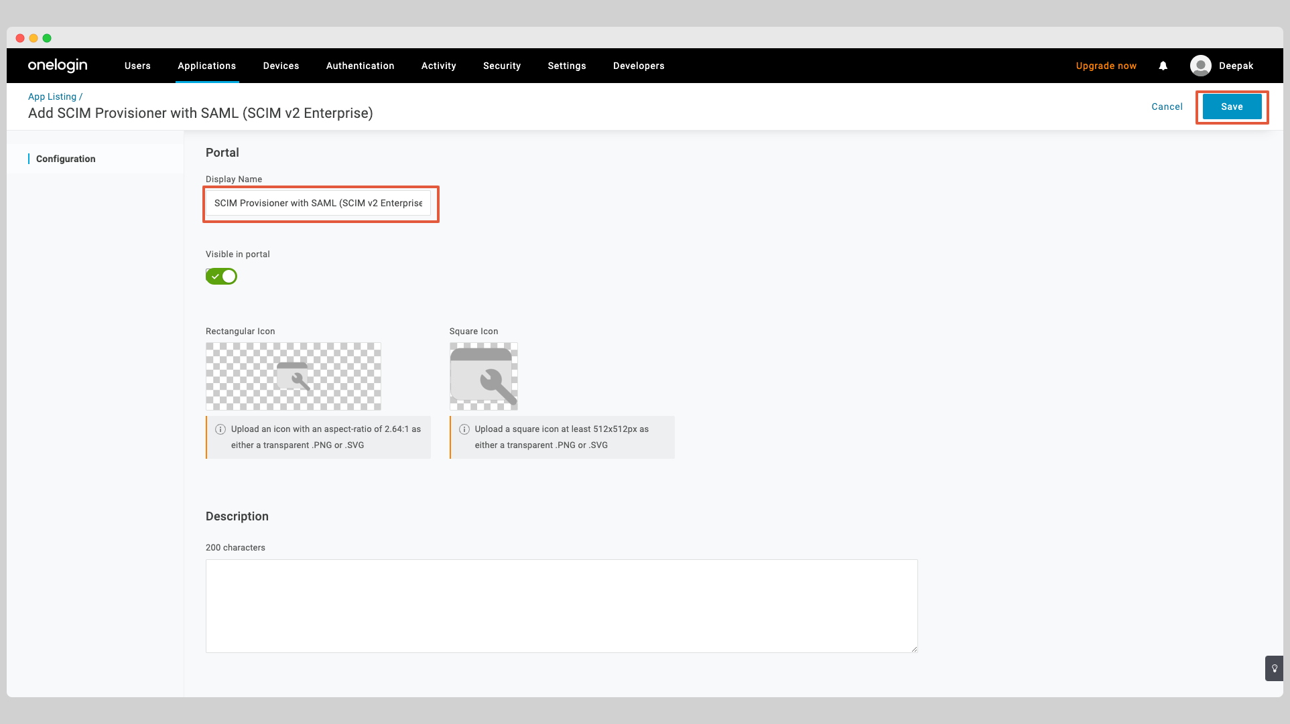
Task: Click the info icon beside square icon guidance
Action: [464, 429]
